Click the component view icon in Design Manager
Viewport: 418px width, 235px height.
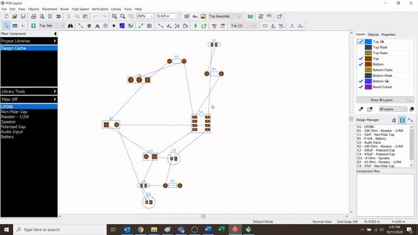point(402,120)
